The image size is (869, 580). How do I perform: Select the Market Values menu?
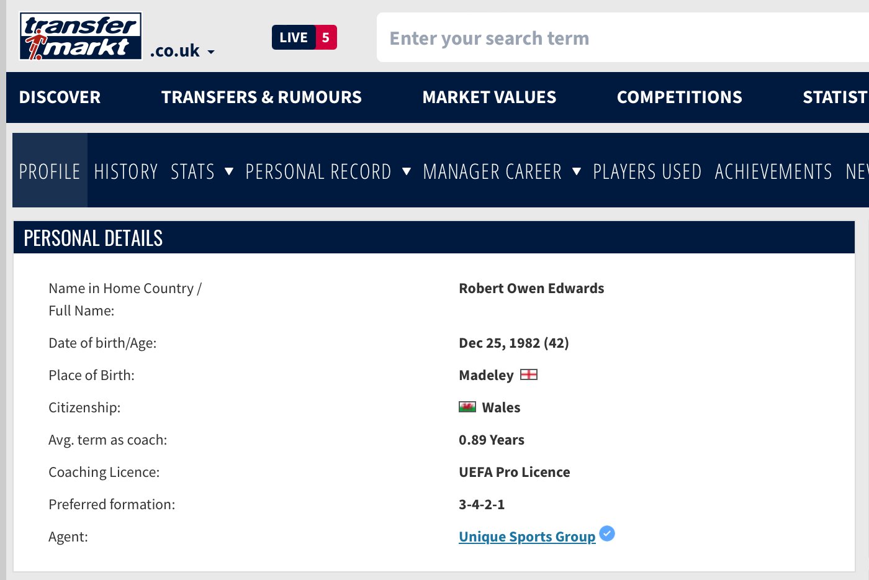tap(489, 97)
